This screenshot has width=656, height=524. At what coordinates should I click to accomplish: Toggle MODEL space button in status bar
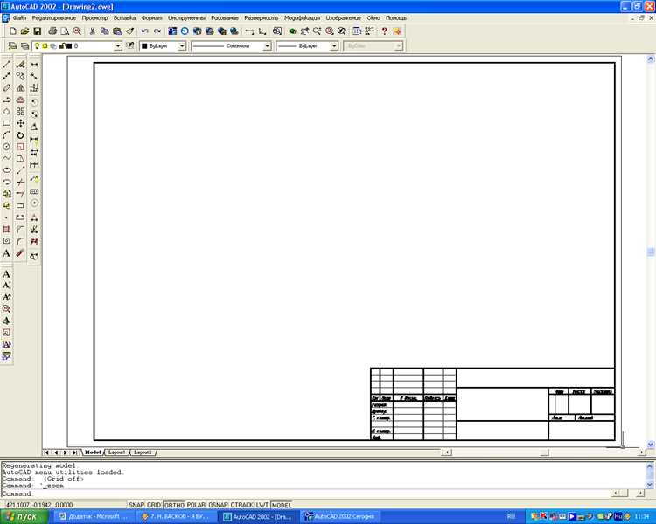point(281,505)
